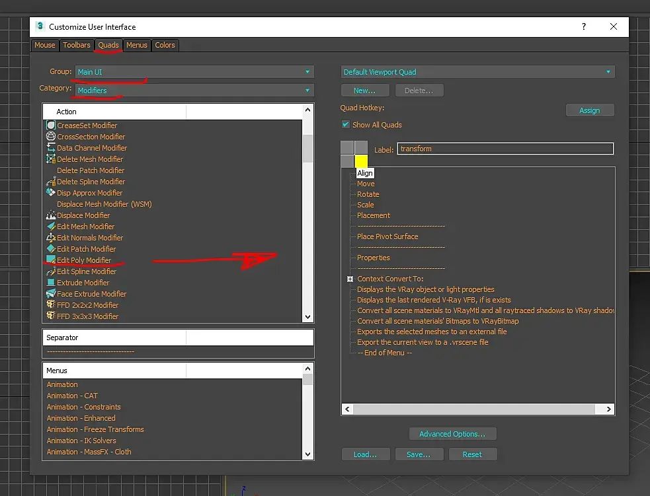Click the Action list scrollbar down arrow

[307, 317]
